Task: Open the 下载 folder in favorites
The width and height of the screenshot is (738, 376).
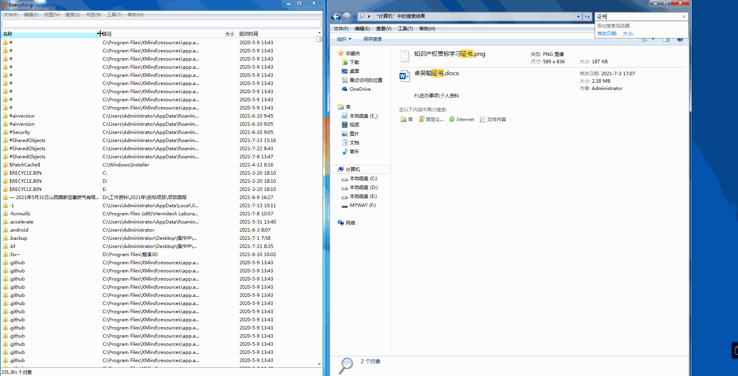Action: (x=350, y=62)
